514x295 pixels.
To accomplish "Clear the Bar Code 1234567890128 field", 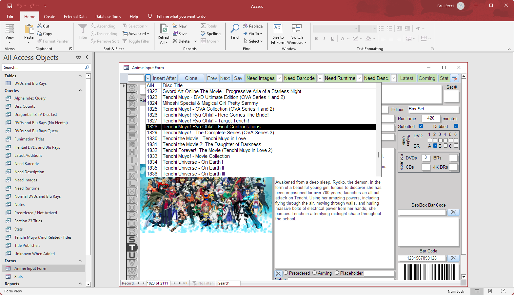I will pyautogui.click(x=453, y=258).
